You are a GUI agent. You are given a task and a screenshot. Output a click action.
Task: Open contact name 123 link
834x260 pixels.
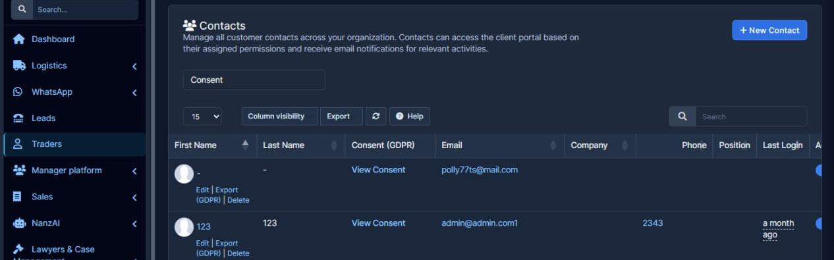pos(203,226)
